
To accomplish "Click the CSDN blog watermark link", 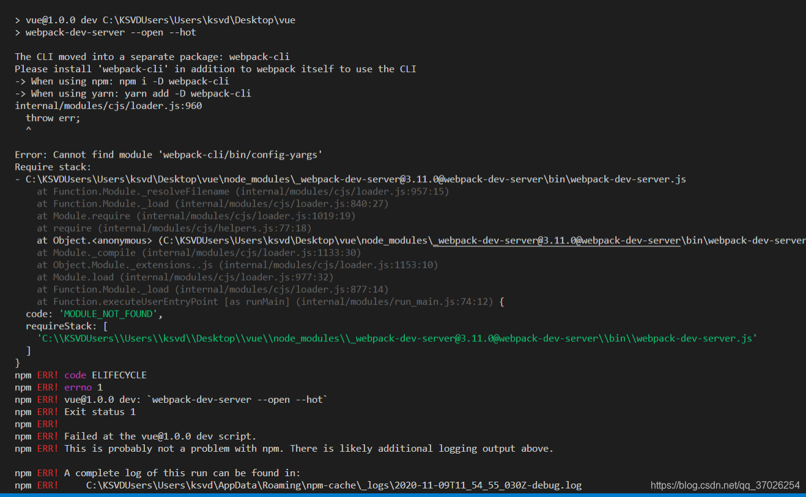I will 724,484.
